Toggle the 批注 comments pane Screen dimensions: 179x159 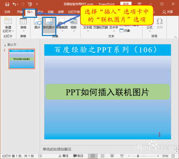[x=78, y=156]
